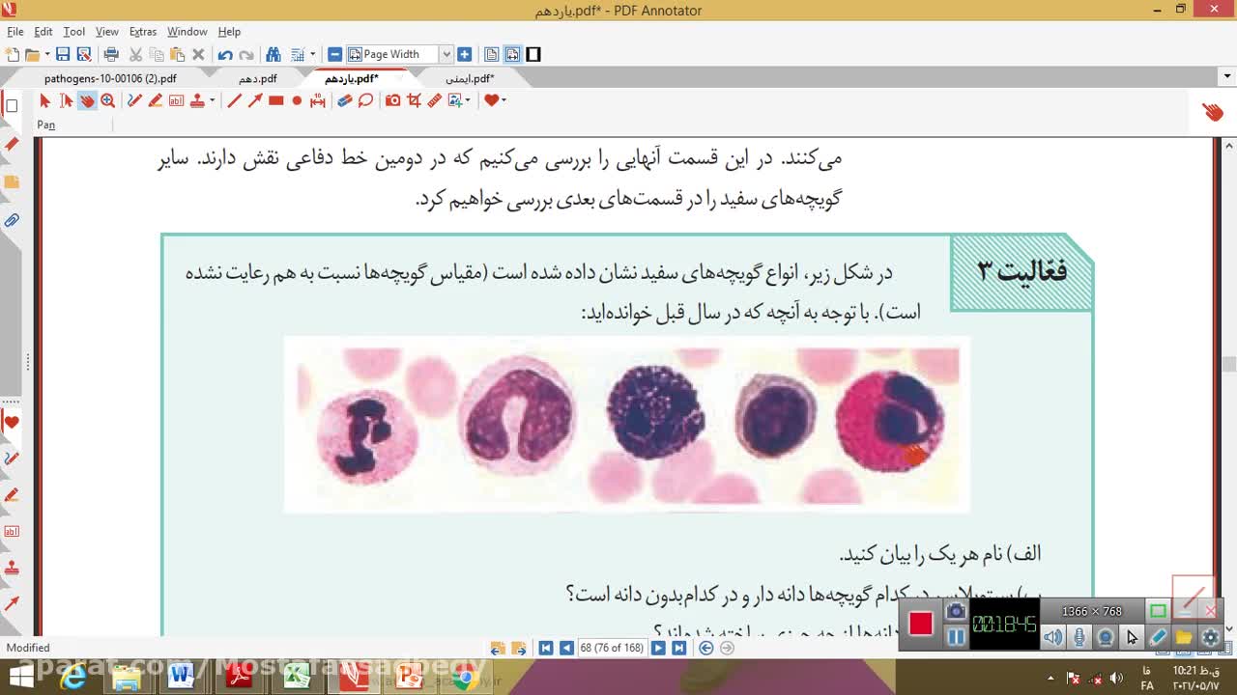Select the Pan hand tool
1237x695 pixels.
point(87,100)
